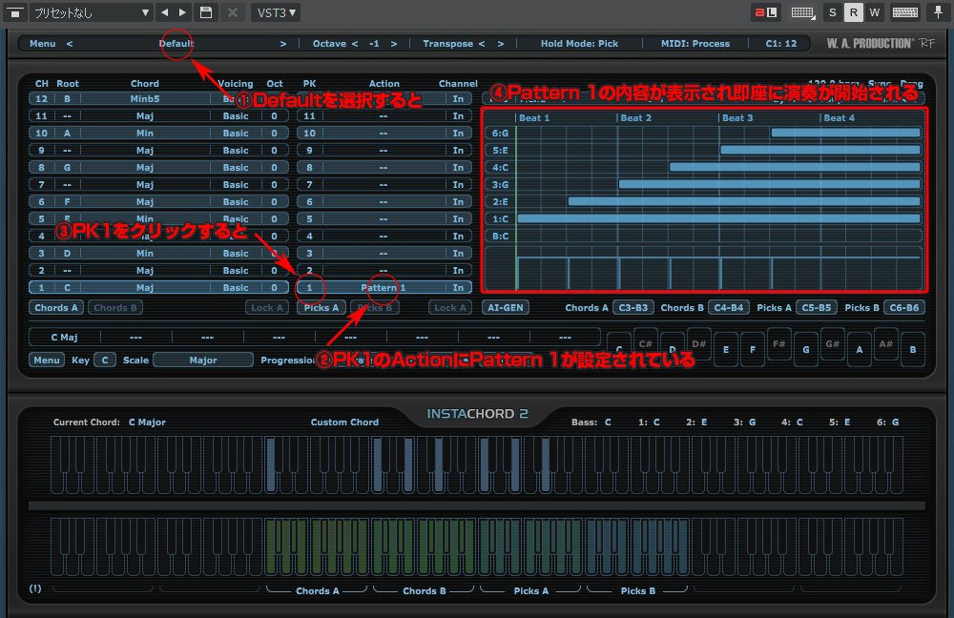Viewport: 954px width, 618px height.
Task: Switch to Chords B tab
Action: (115, 308)
